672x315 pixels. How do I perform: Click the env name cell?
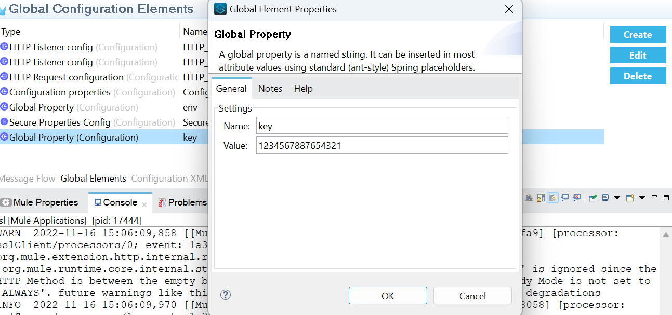(x=190, y=107)
